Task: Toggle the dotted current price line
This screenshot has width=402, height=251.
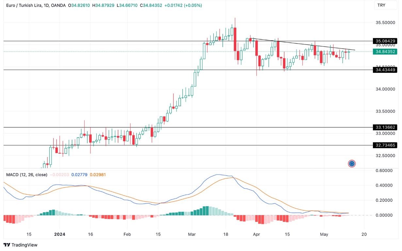Action: pos(196,51)
